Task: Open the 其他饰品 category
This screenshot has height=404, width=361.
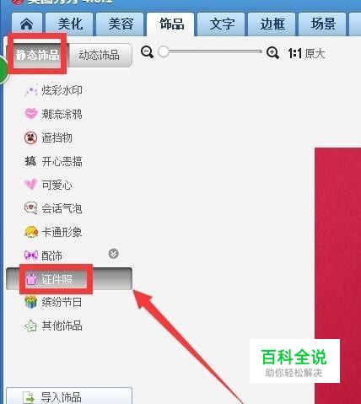Action: pyautogui.click(x=53, y=326)
